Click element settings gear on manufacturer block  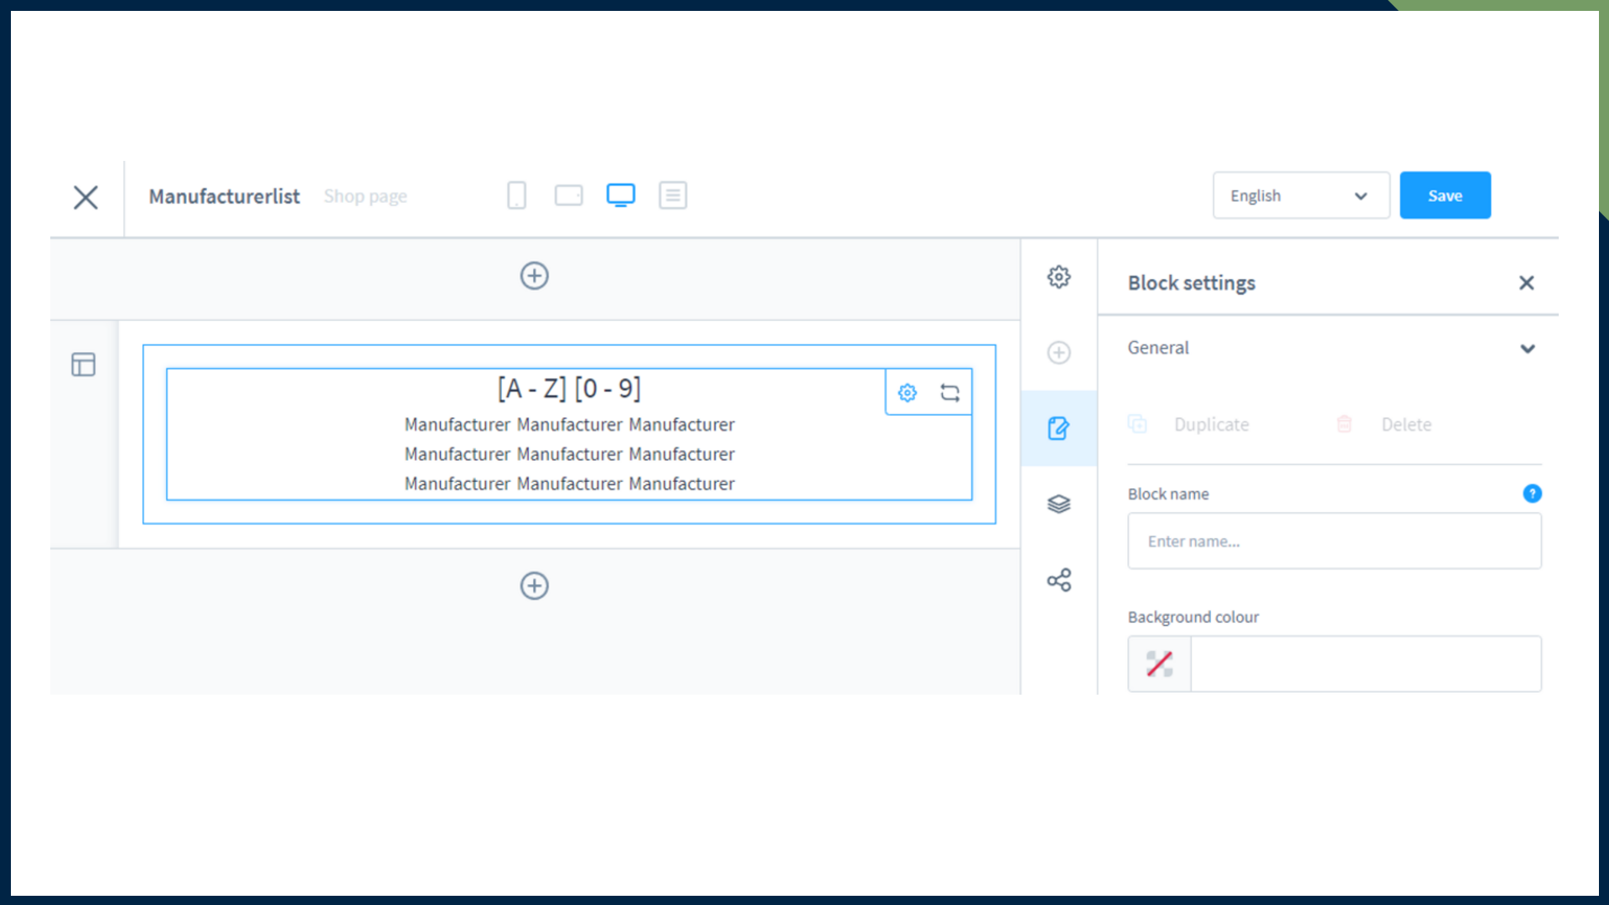tap(907, 392)
